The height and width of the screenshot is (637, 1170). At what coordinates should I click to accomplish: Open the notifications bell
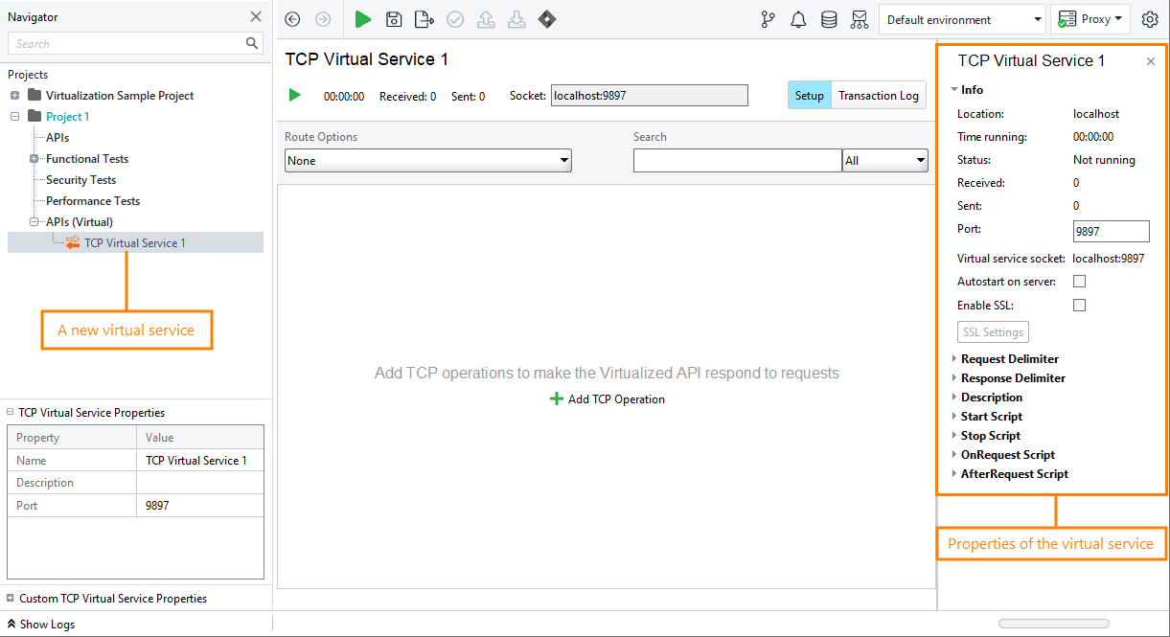(x=798, y=19)
